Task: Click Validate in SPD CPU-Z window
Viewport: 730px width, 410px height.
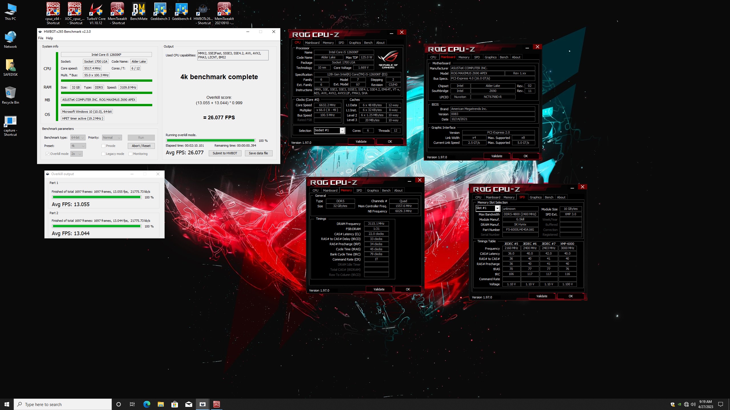Action: pyautogui.click(x=542, y=296)
